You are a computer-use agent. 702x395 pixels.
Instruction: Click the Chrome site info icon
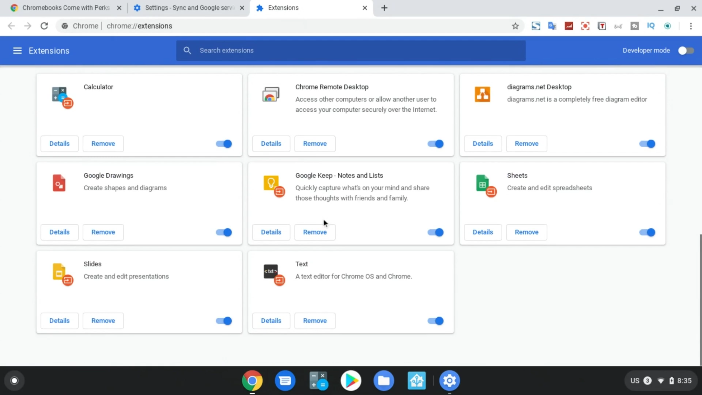pos(65,26)
